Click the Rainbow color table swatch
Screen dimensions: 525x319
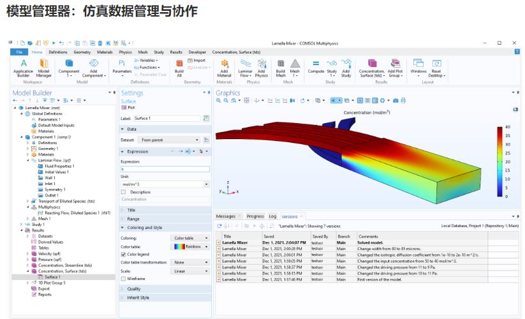[x=180, y=247]
